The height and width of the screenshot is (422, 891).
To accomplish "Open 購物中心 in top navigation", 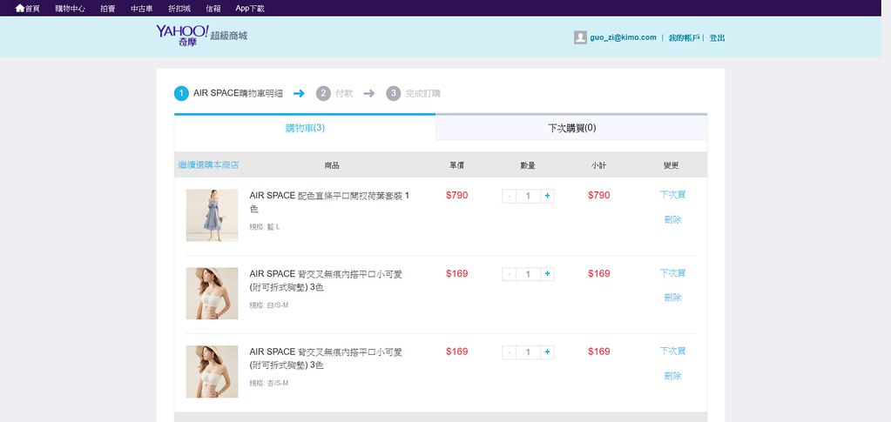I will [70, 9].
